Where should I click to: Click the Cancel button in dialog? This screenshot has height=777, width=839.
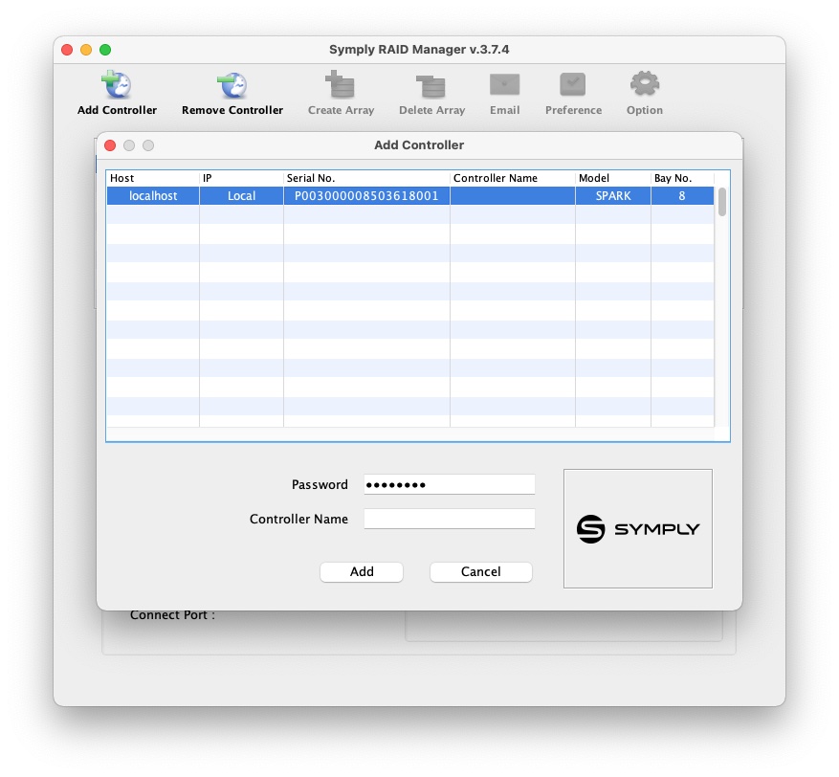click(480, 571)
